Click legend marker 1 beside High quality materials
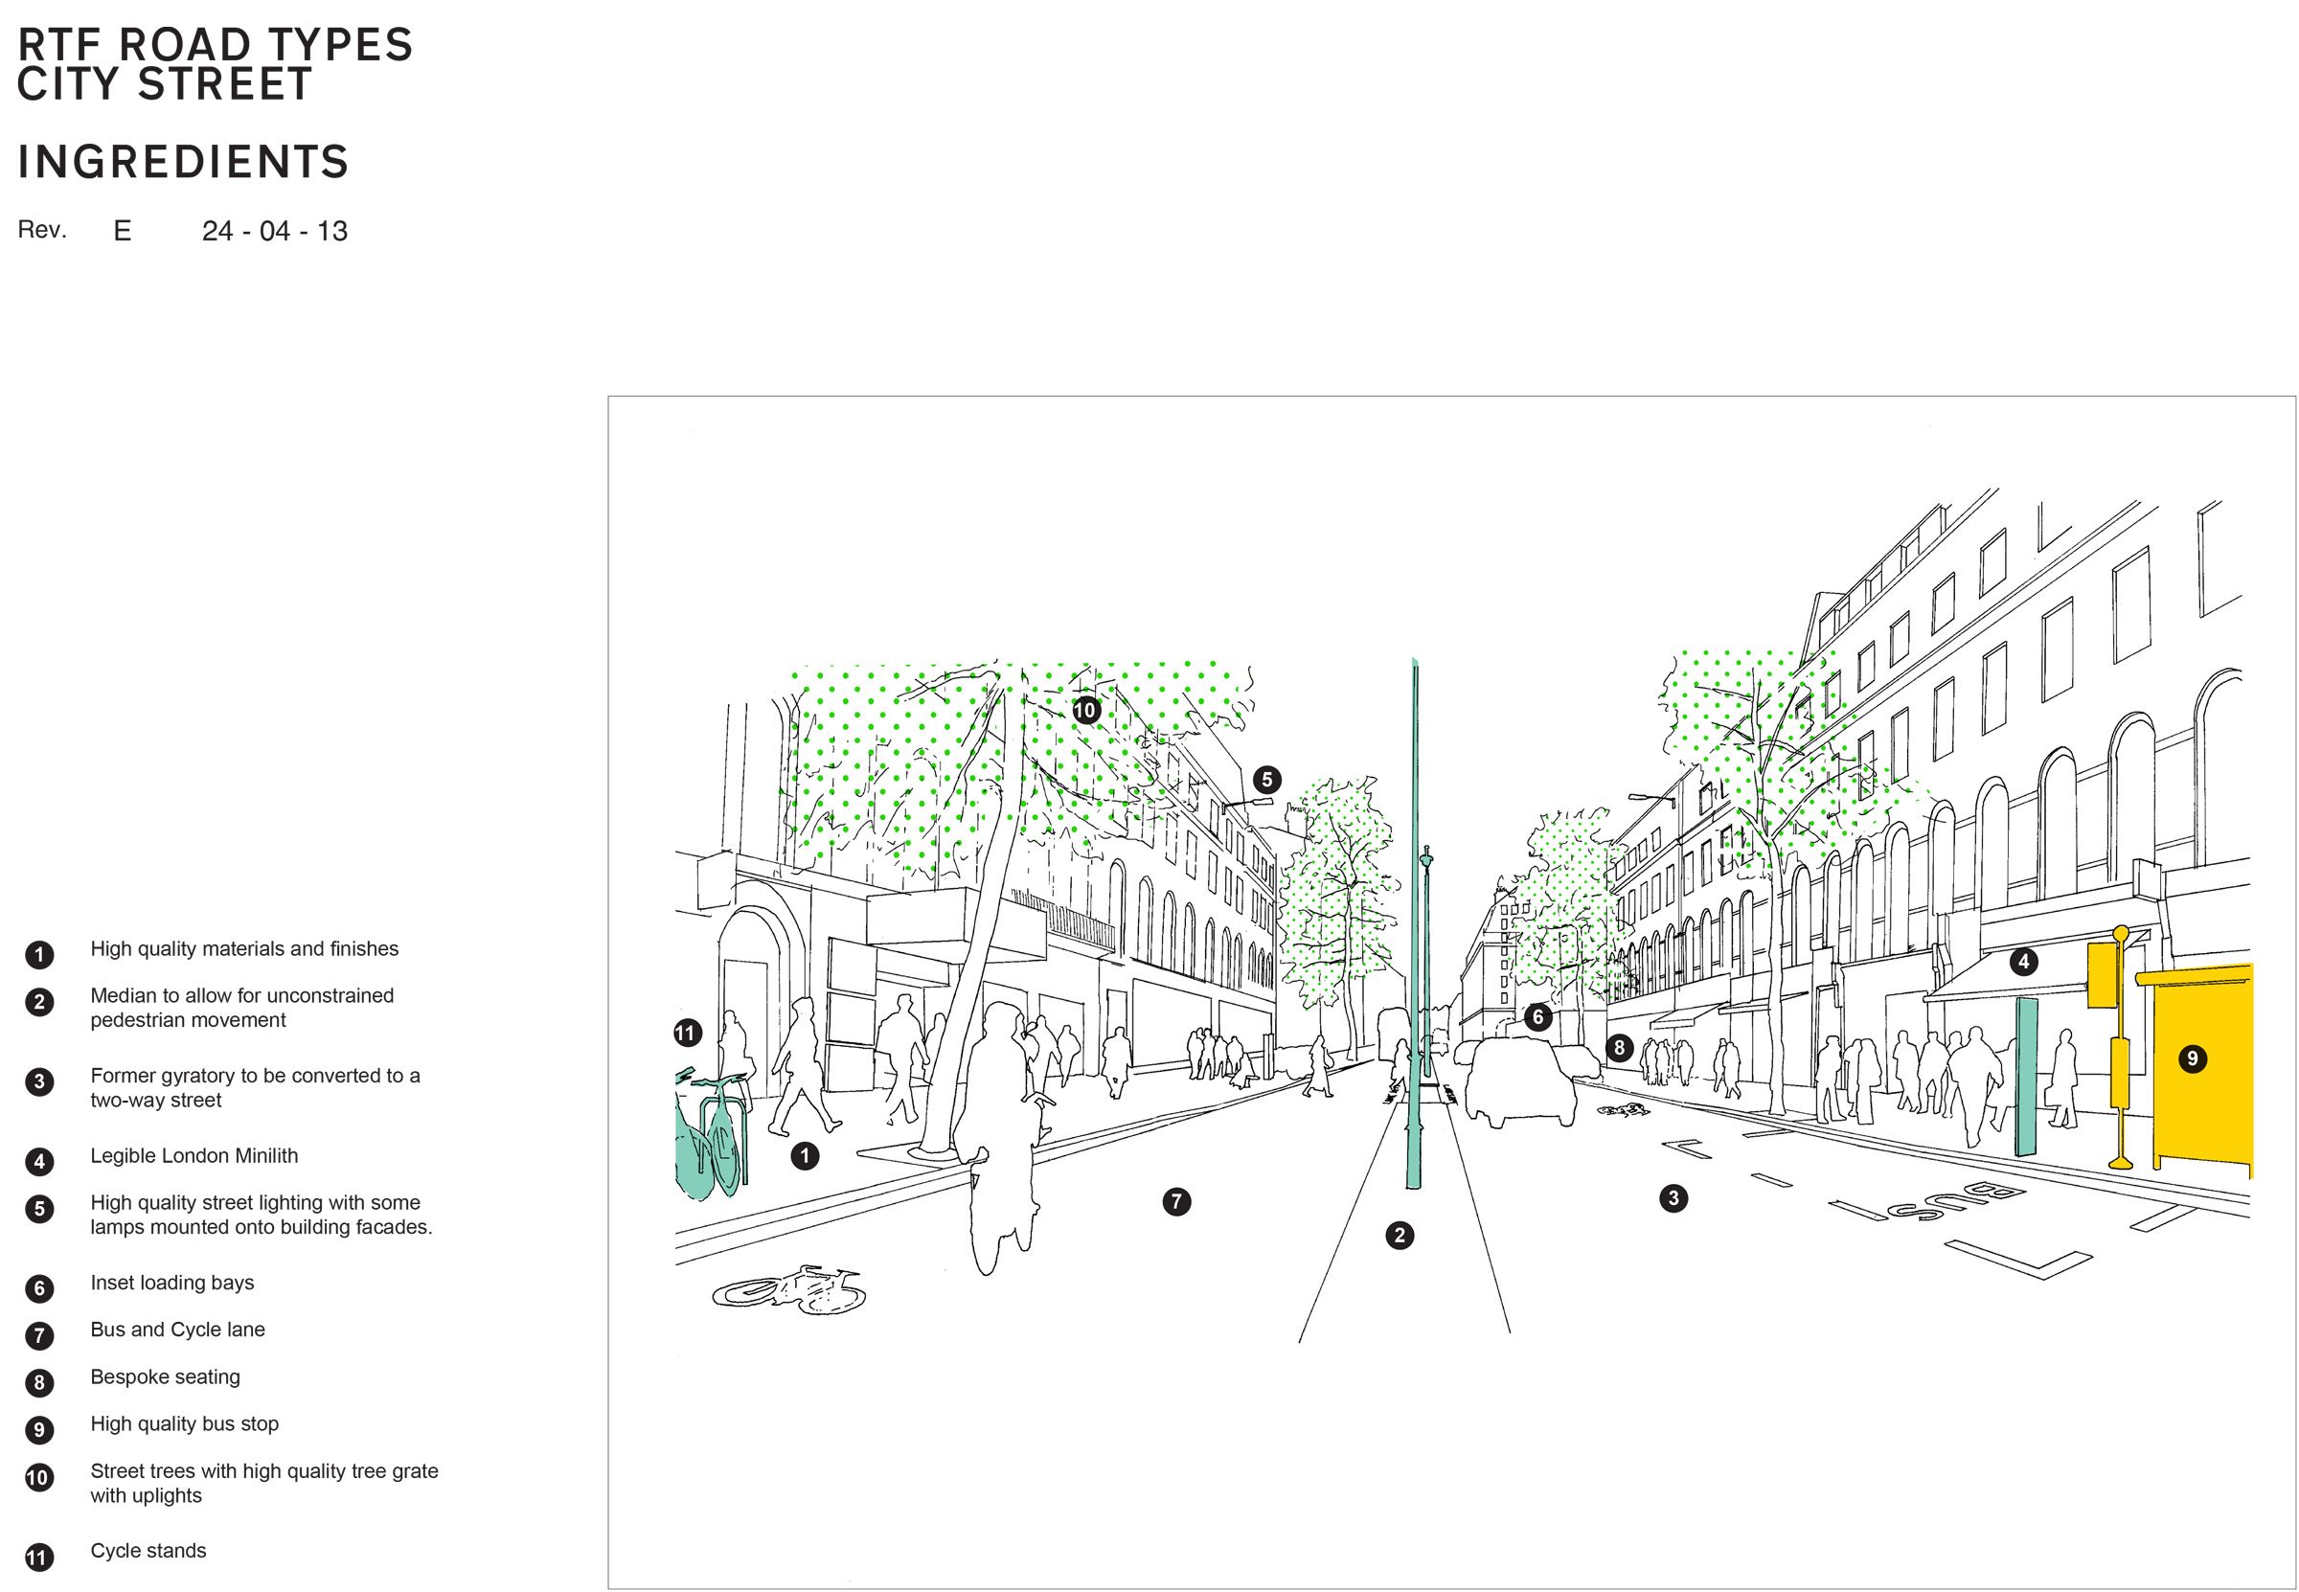Viewport: 2299px width, 1592px height. coord(39,955)
